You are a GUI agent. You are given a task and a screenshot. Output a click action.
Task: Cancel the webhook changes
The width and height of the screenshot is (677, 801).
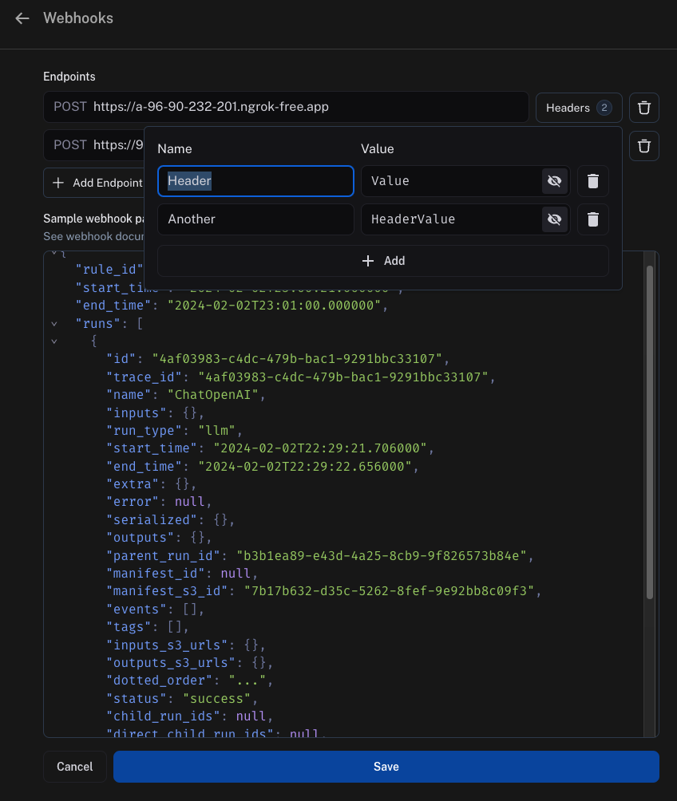pos(74,766)
